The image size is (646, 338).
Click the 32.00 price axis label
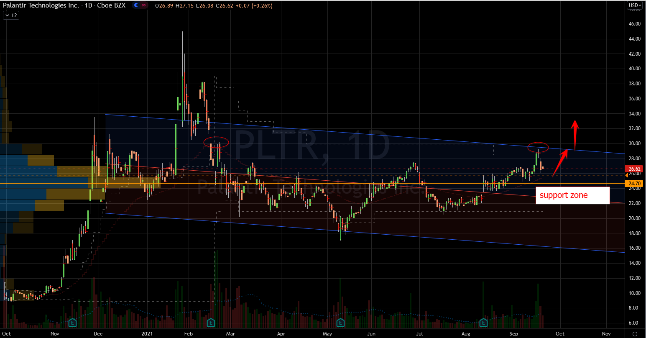point(635,128)
